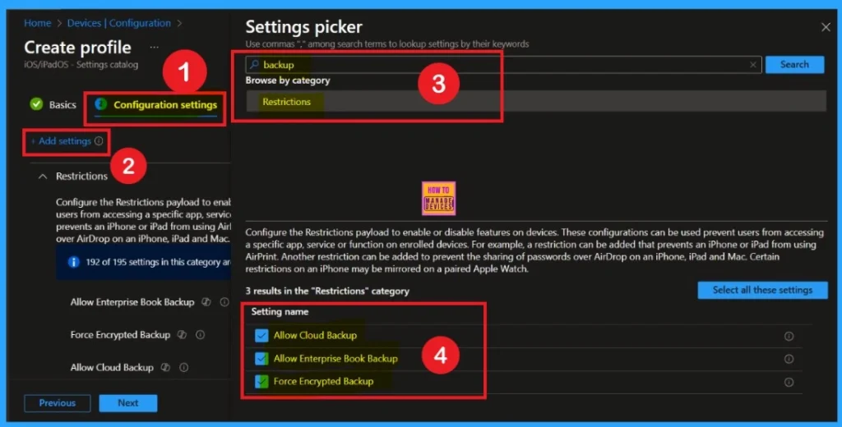Click the Allow Cloud Backup label in left panel
Image resolution: width=842 pixels, height=427 pixels.
[x=112, y=367]
